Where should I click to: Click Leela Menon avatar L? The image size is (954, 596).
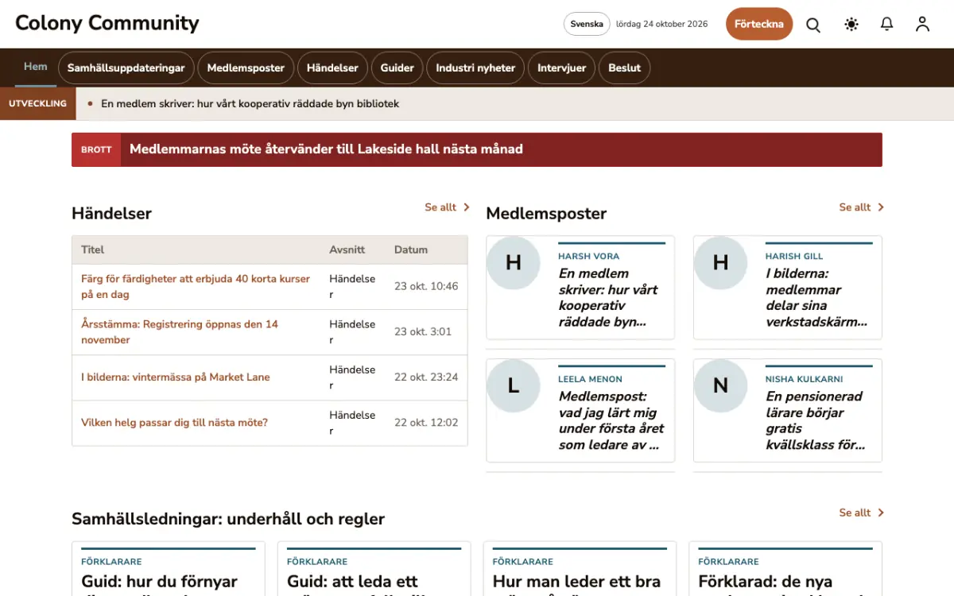click(x=514, y=385)
